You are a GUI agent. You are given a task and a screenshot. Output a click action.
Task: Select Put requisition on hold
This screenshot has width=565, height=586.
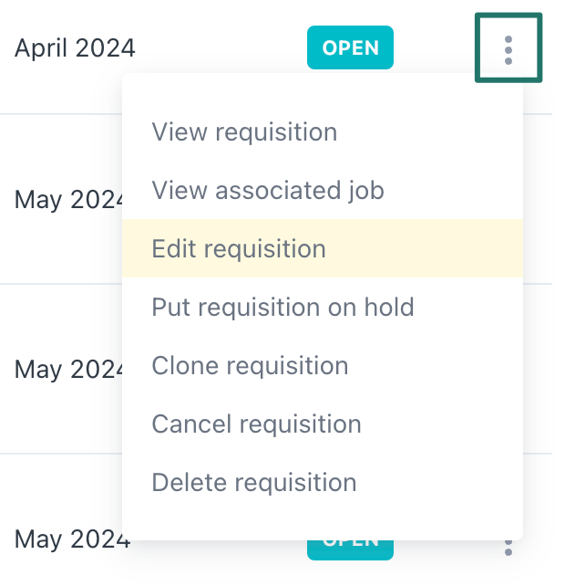coord(282,308)
